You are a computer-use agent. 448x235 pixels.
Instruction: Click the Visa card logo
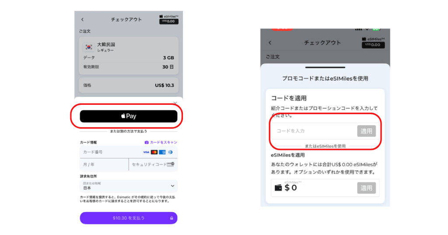tap(146, 152)
